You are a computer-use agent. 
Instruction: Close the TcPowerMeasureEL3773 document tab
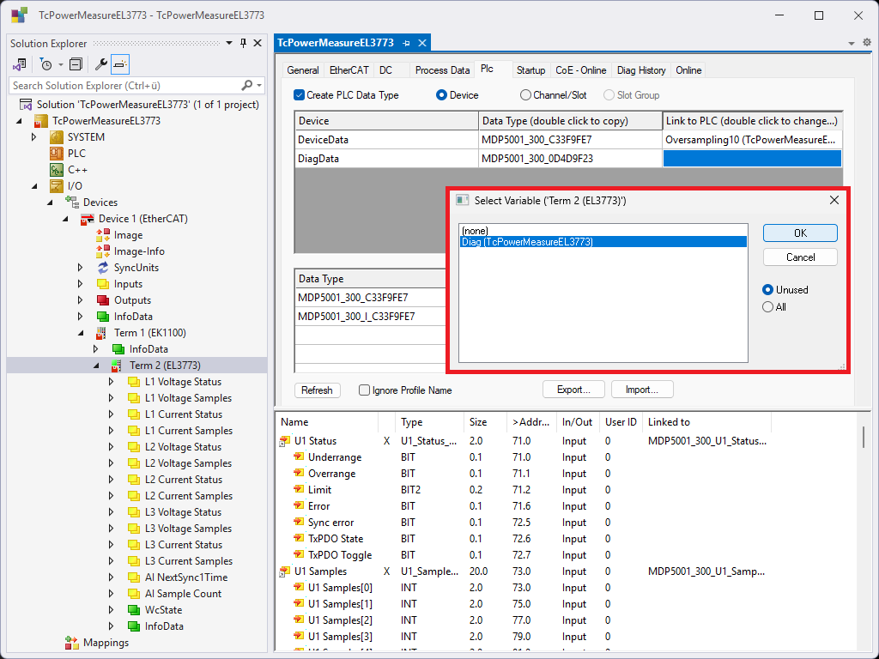pyautogui.click(x=422, y=43)
